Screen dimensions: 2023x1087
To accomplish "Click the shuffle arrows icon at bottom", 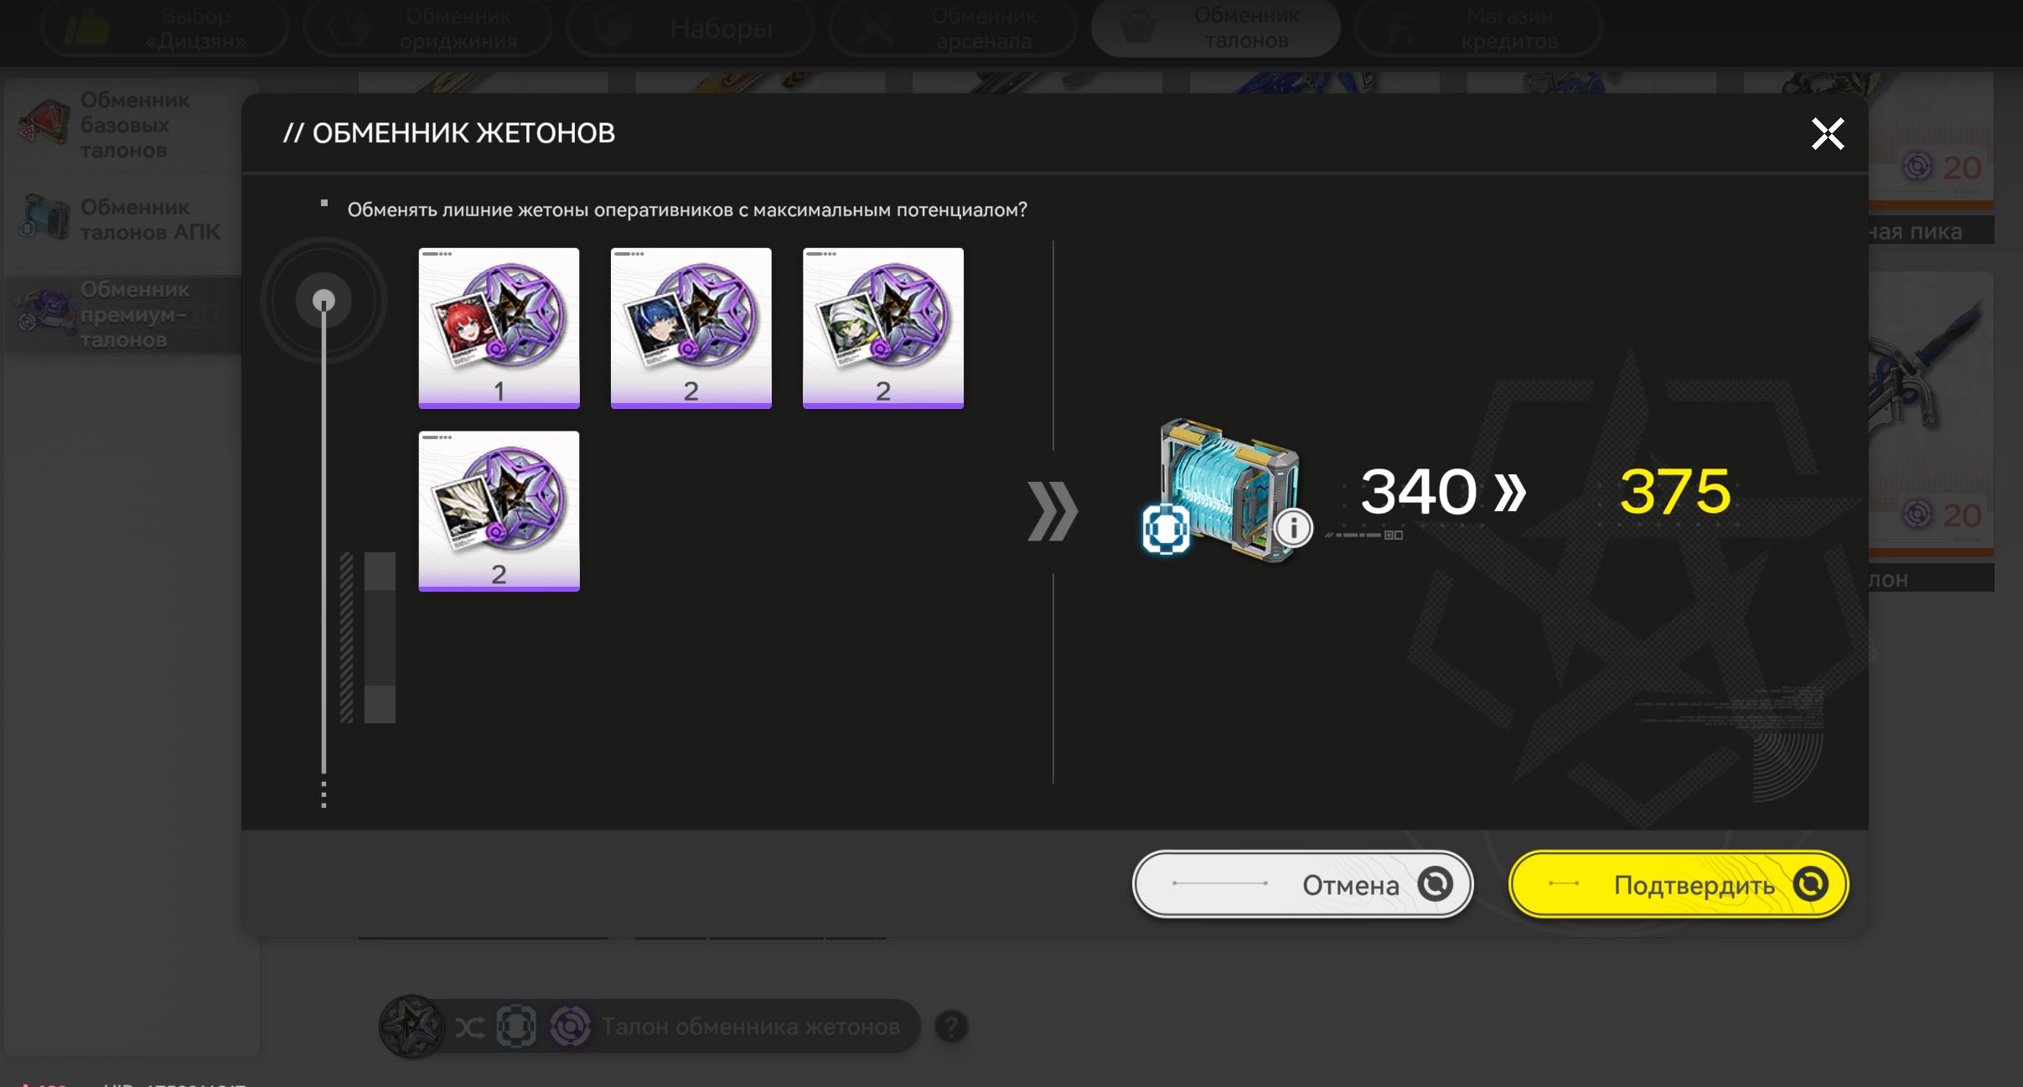I will coord(469,1027).
